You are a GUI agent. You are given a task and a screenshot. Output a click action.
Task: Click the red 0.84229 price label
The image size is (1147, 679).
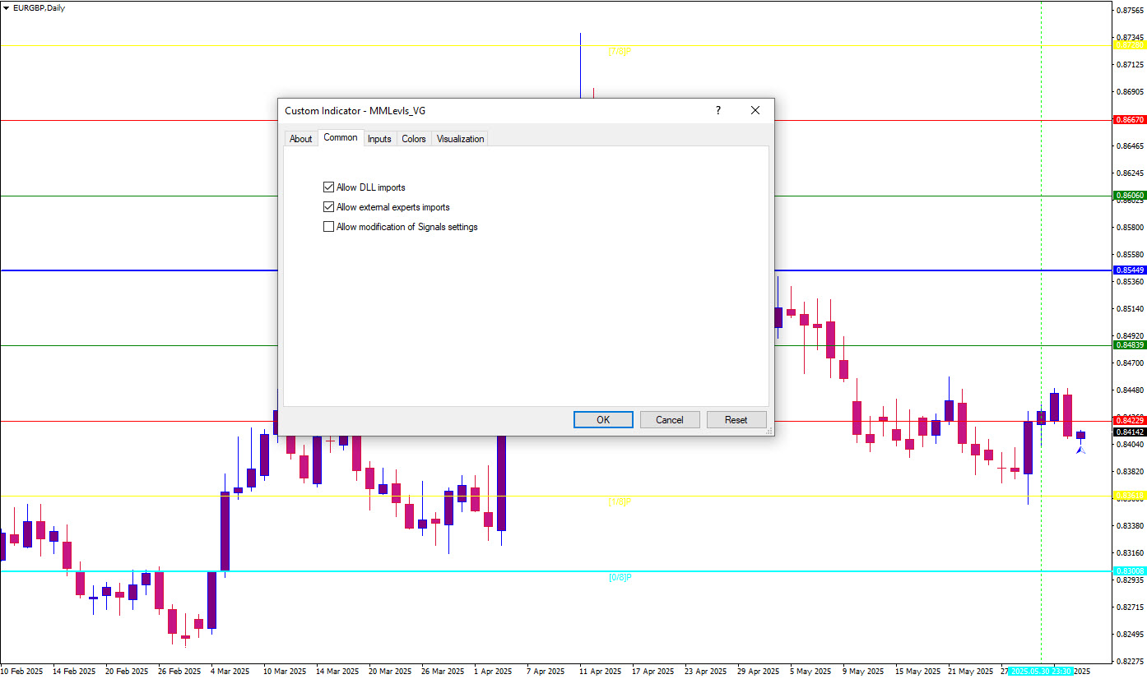(1130, 420)
